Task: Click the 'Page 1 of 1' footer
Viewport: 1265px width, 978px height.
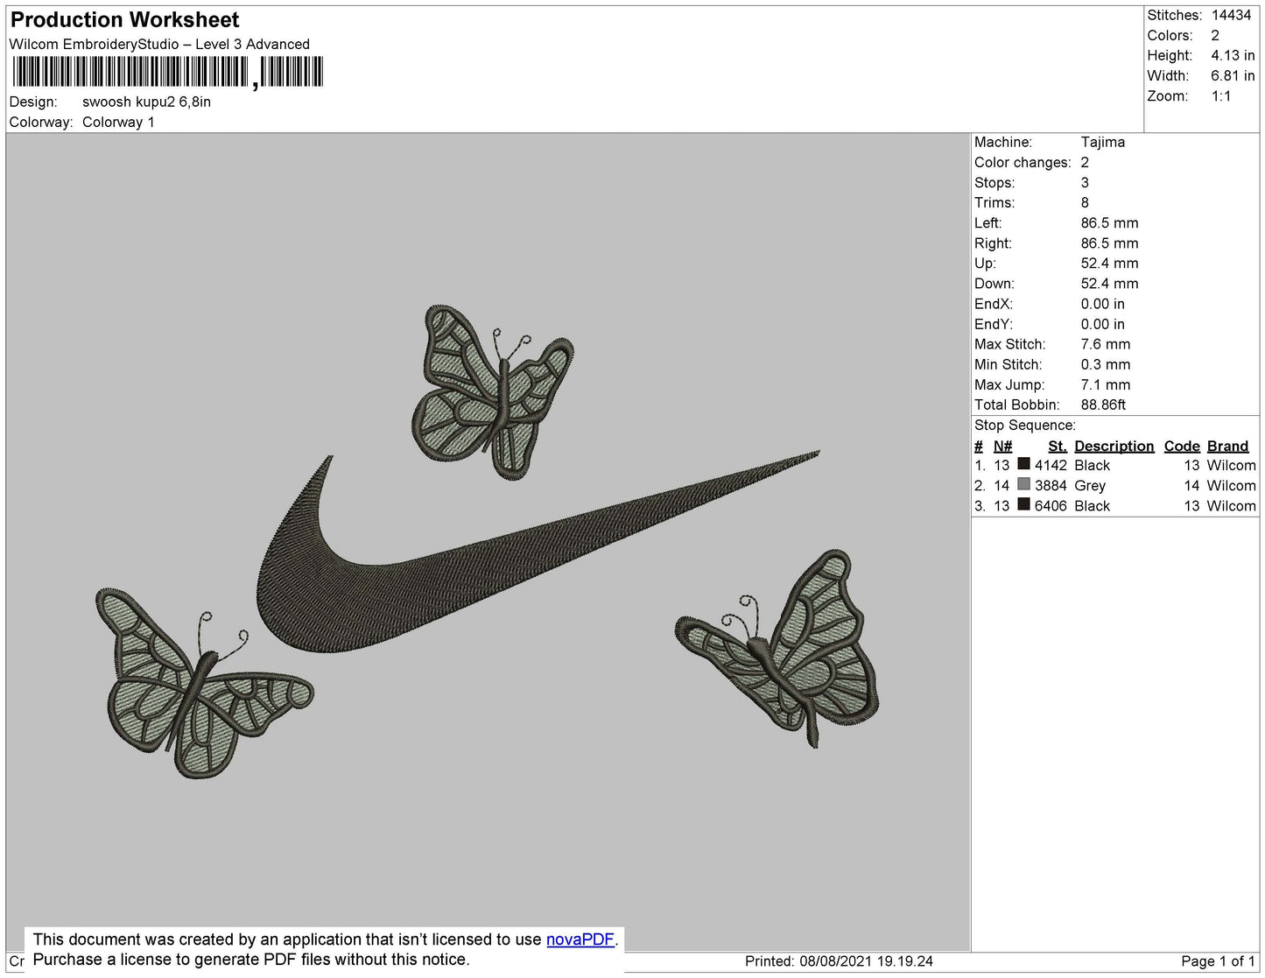Action: [1219, 960]
